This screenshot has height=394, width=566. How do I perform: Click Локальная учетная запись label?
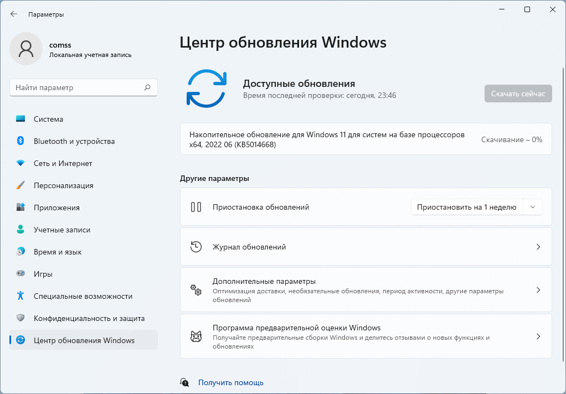(x=90, y=55)
